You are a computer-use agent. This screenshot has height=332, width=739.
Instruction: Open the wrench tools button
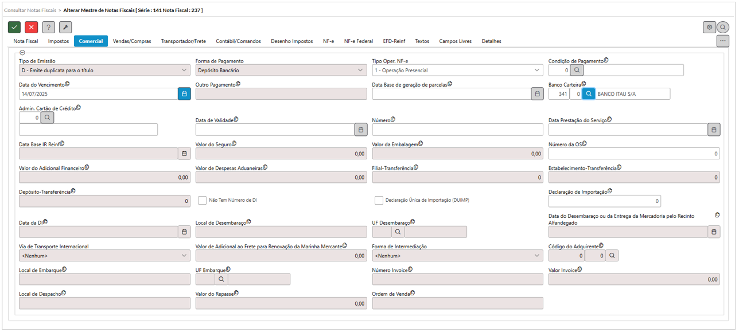65,27
